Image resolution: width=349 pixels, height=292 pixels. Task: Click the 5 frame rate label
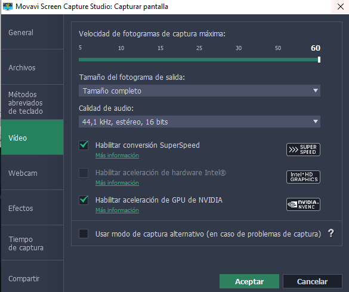[x=81, y=48]
